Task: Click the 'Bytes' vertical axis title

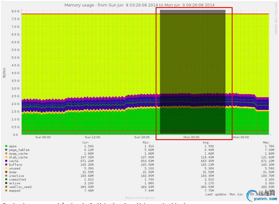Action: (x=4, y=73)
